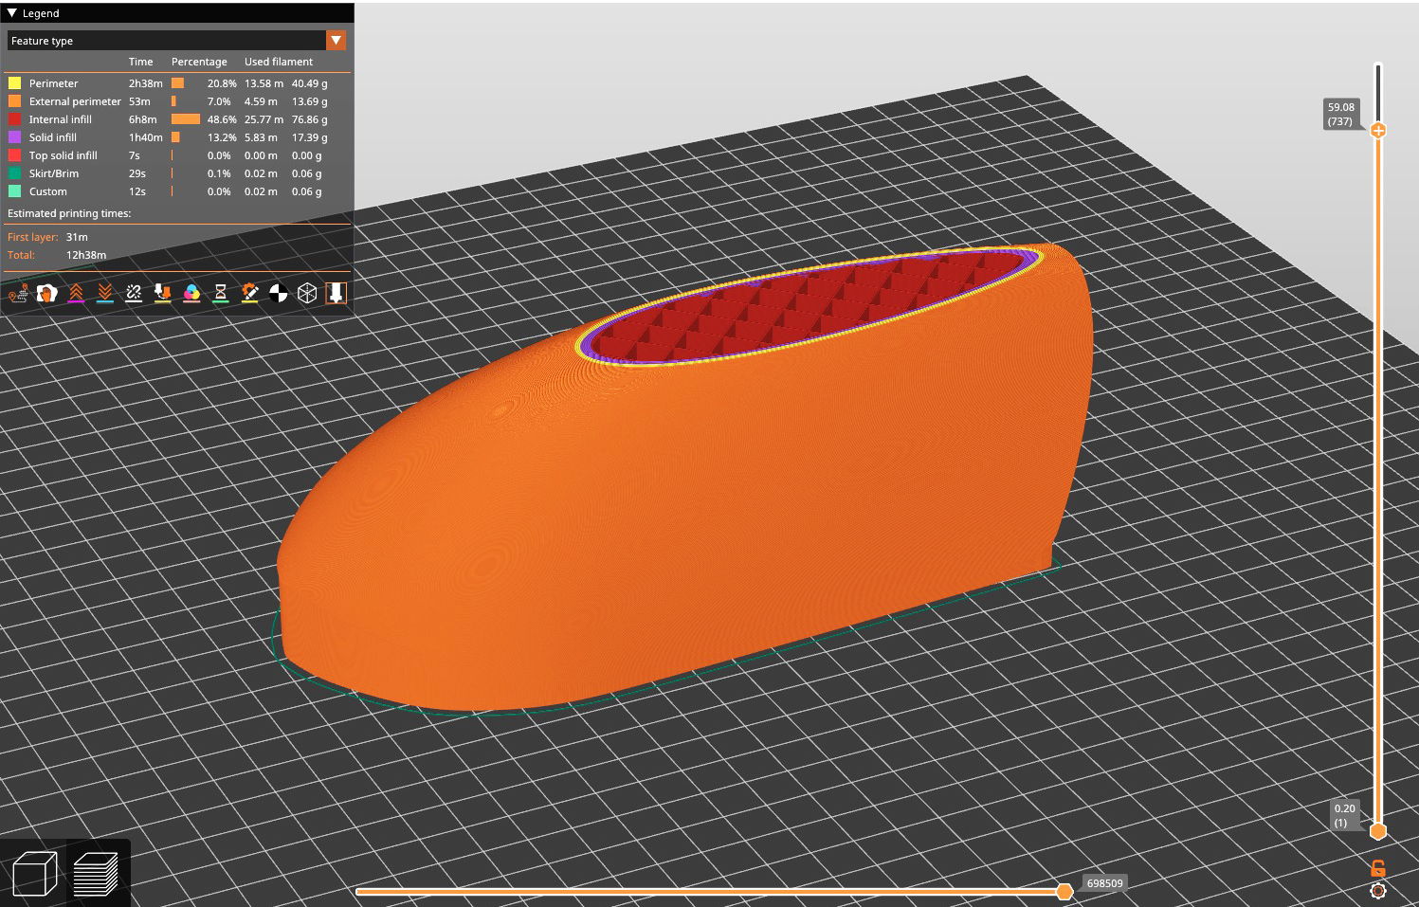
Task: Click the total time 12h38m value
Action: click(x=86, y=255)
